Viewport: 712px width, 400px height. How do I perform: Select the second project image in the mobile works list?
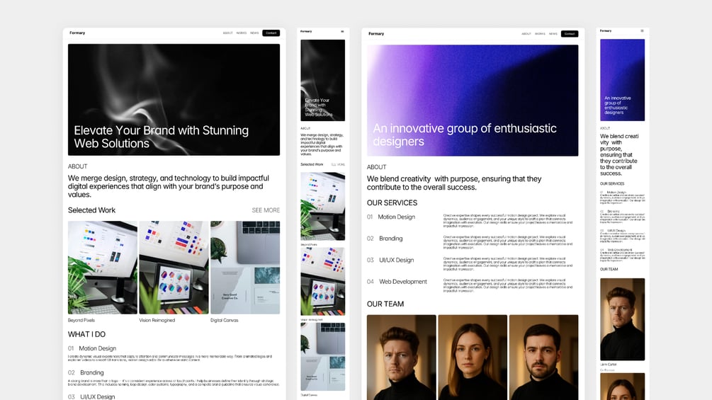point(323,282)
